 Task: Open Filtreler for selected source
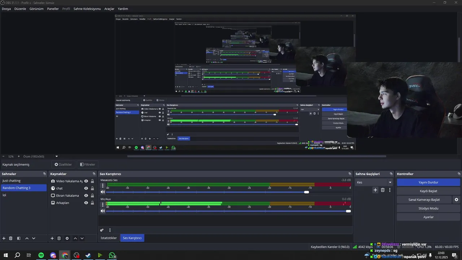tap(88, 164)
